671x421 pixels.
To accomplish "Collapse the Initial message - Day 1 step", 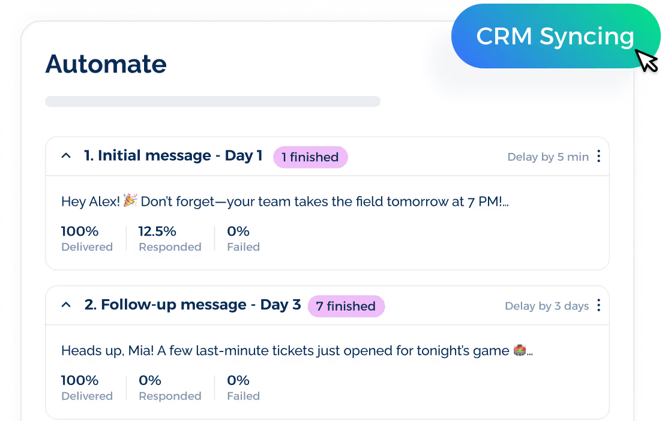I will 66,155.
